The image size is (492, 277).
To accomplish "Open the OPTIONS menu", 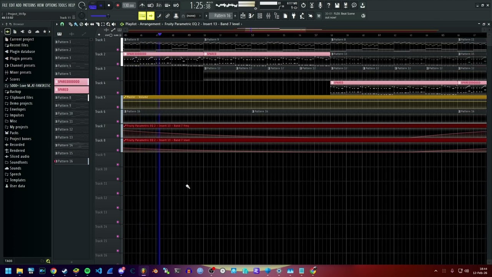I will pos(51,5).
